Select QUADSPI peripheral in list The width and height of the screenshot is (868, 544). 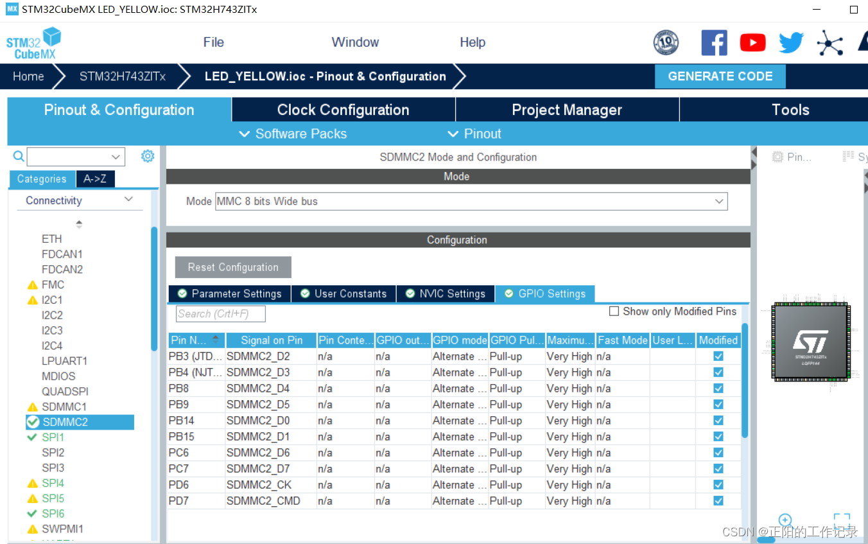point(65,392)
